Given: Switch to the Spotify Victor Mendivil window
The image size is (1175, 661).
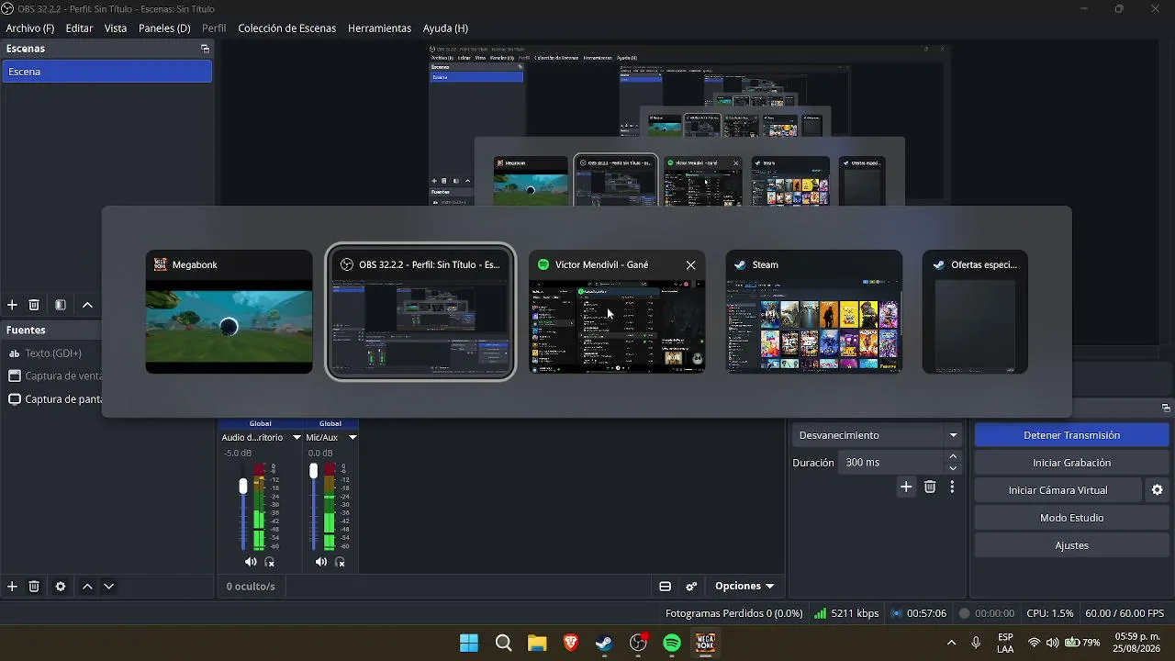Looking at the screenshot, I should point(617,312).
